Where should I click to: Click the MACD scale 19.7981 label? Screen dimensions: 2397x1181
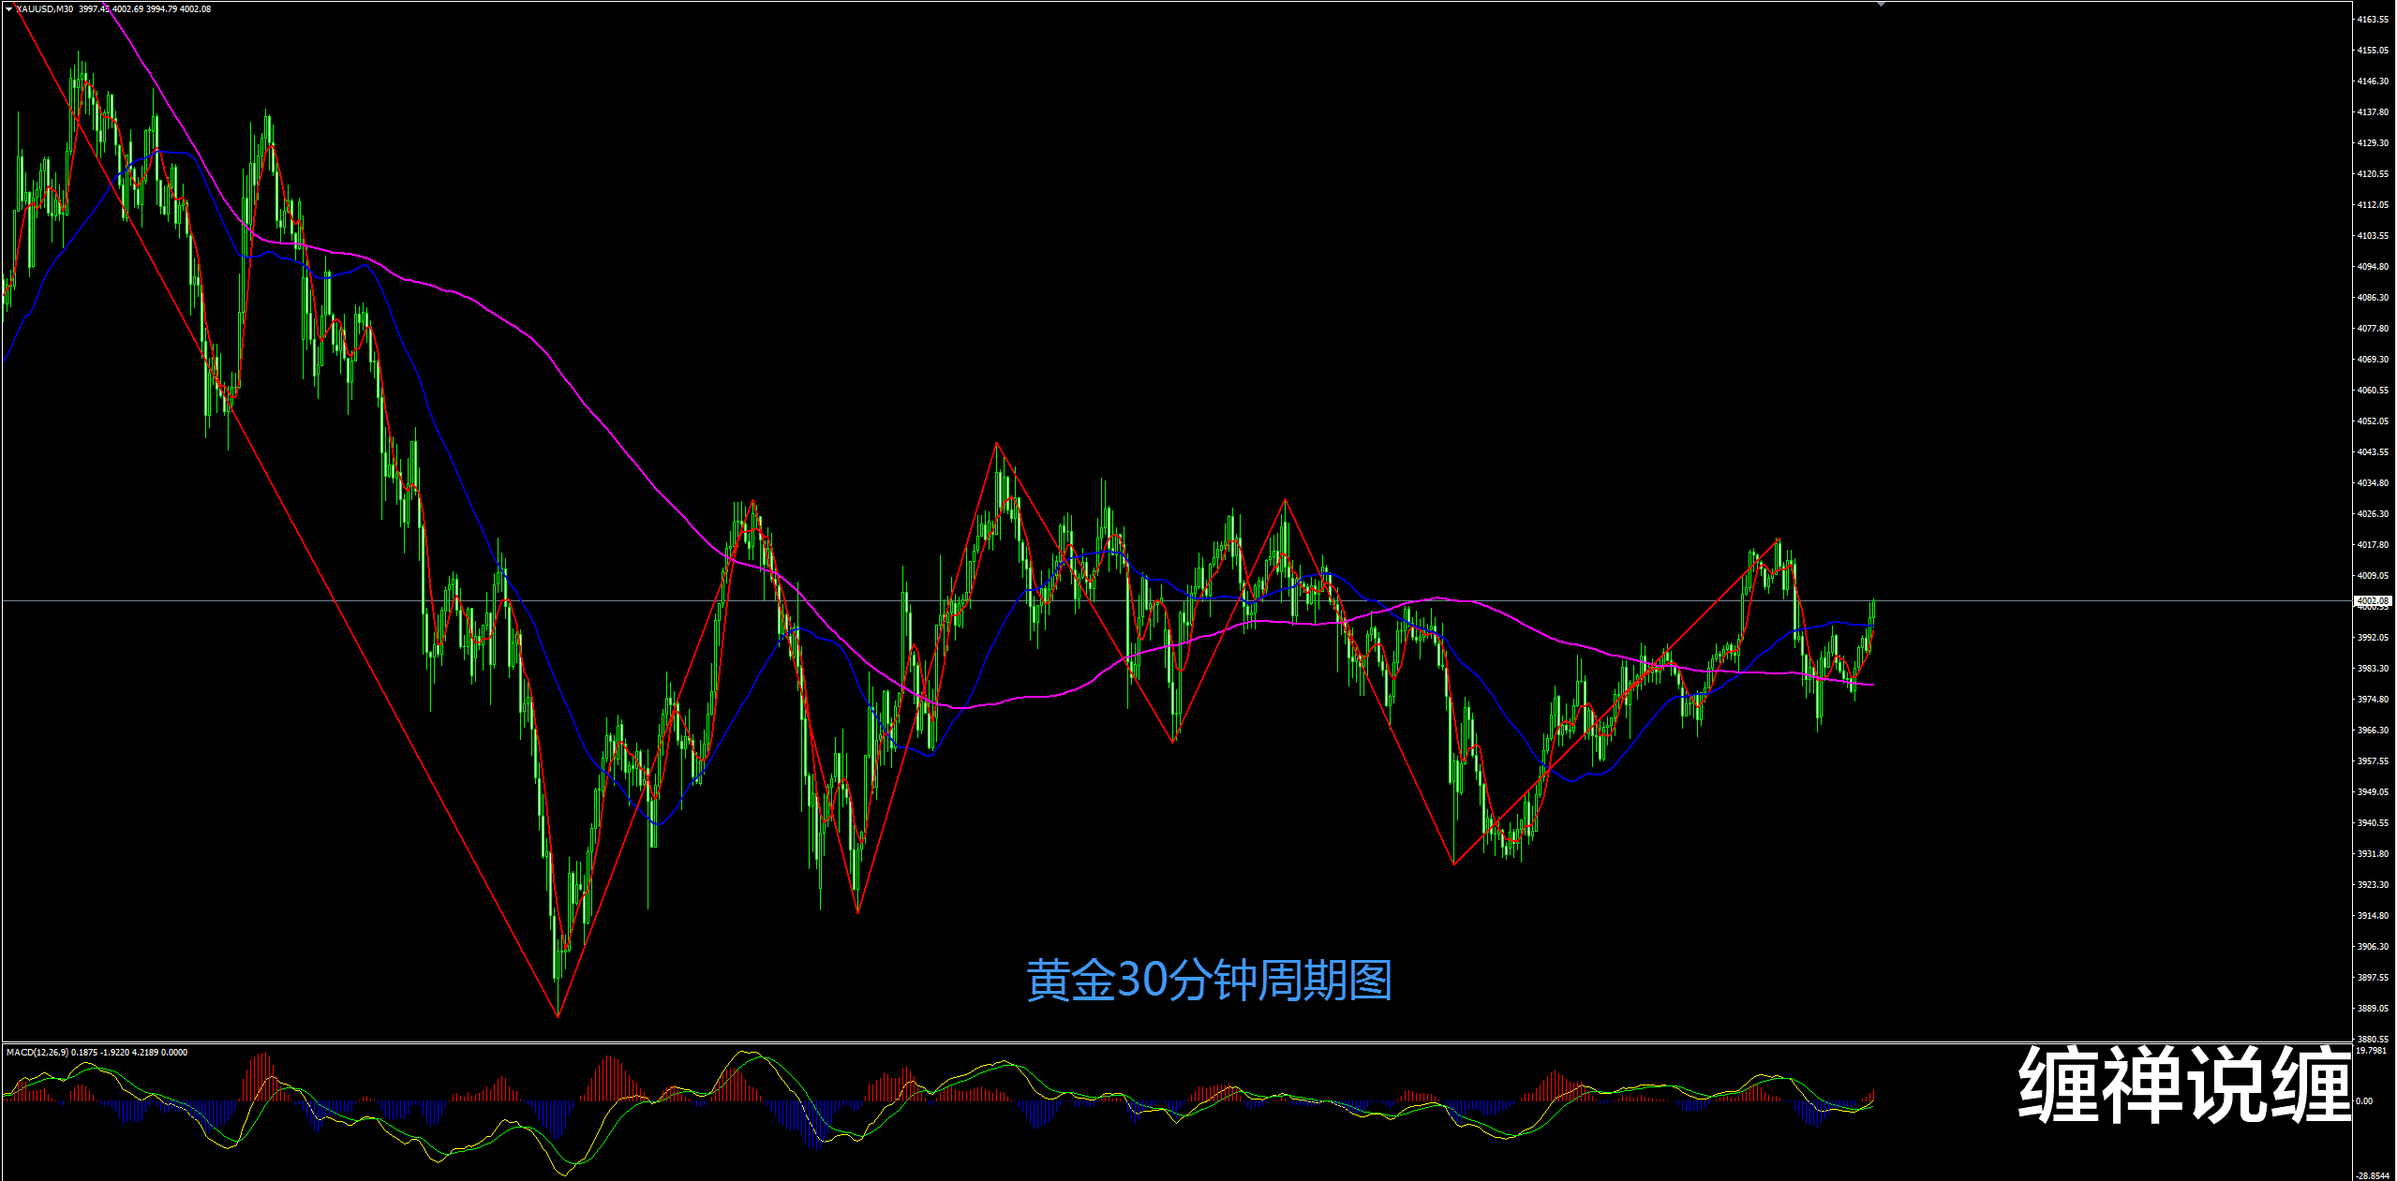click(x=2372, y=1051)
